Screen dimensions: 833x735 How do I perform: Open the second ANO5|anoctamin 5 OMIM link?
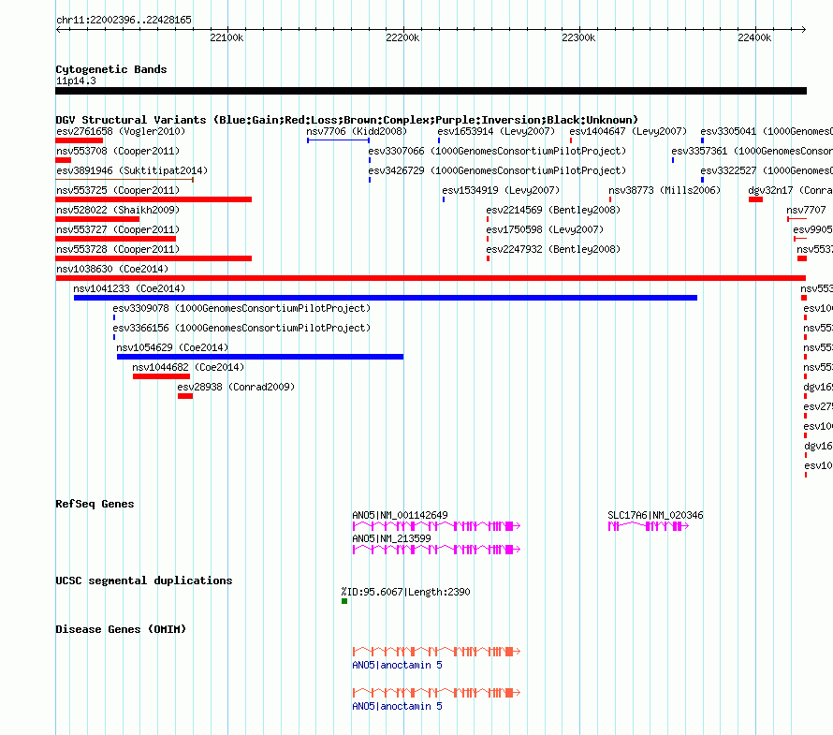397,706
